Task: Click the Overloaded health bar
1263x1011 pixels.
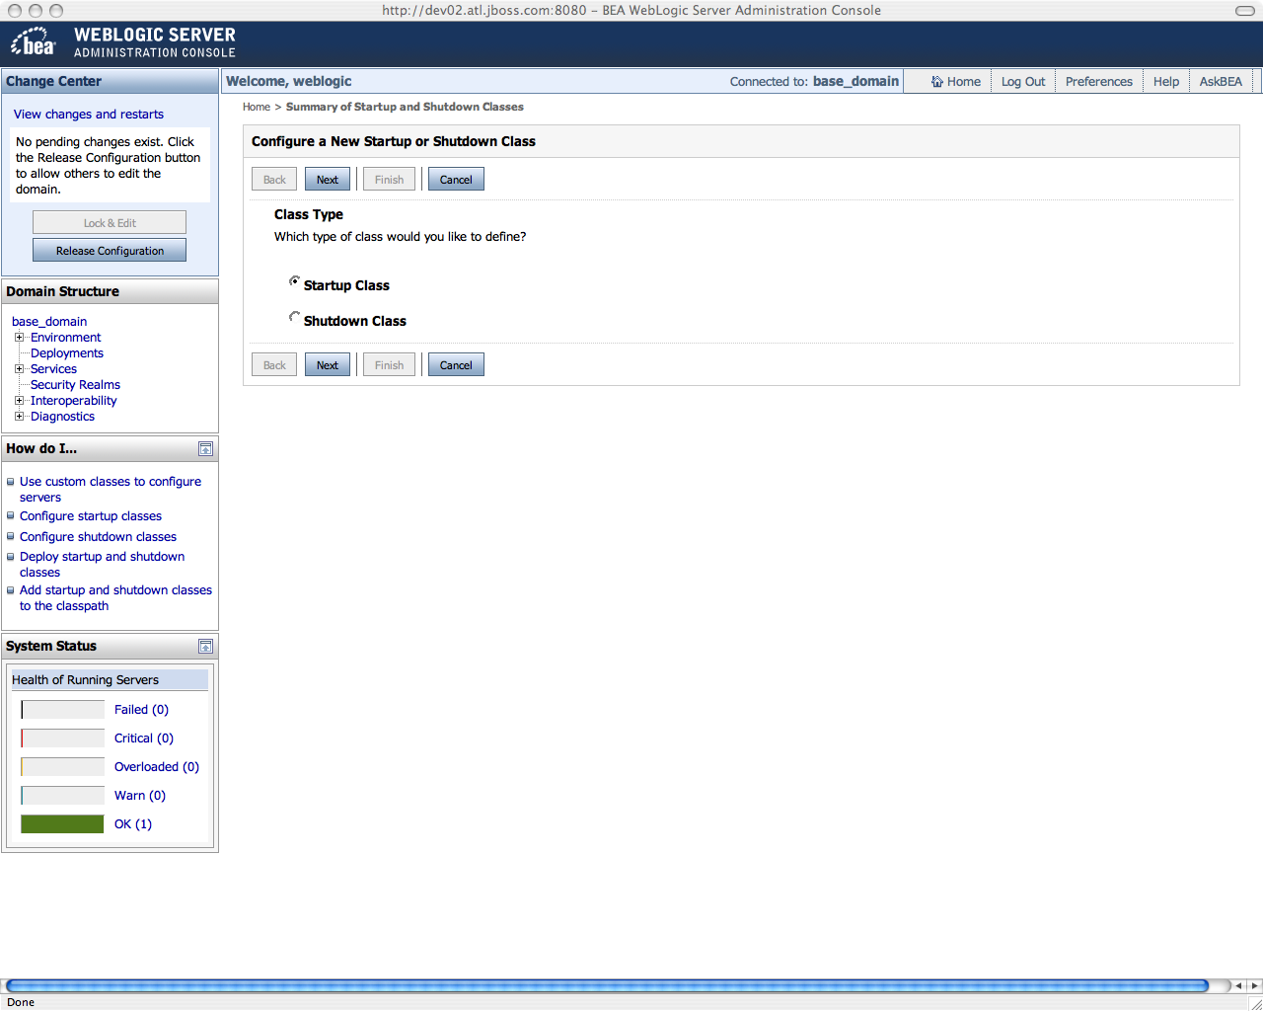Action: point(62,767)
